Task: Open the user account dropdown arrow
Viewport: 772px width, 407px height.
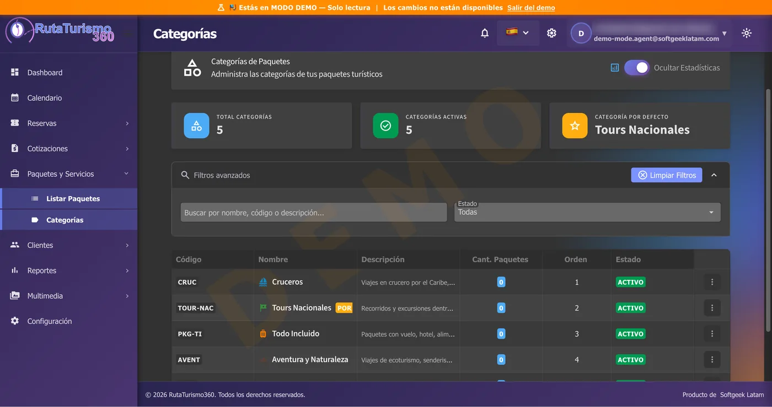Action: click(724, 34)
